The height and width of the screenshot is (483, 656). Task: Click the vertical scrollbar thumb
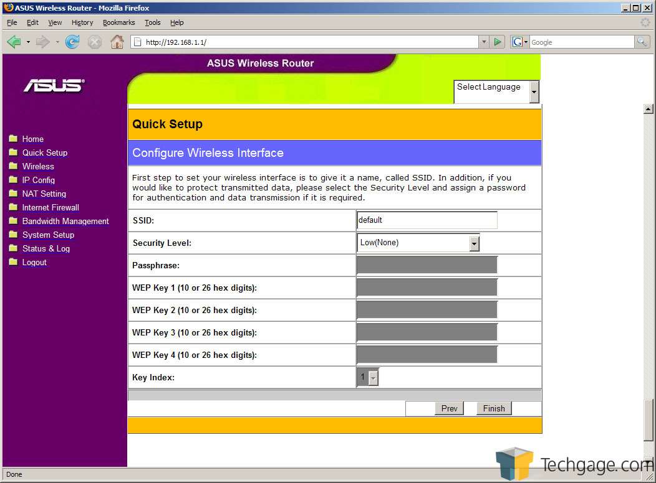(648, 420)
